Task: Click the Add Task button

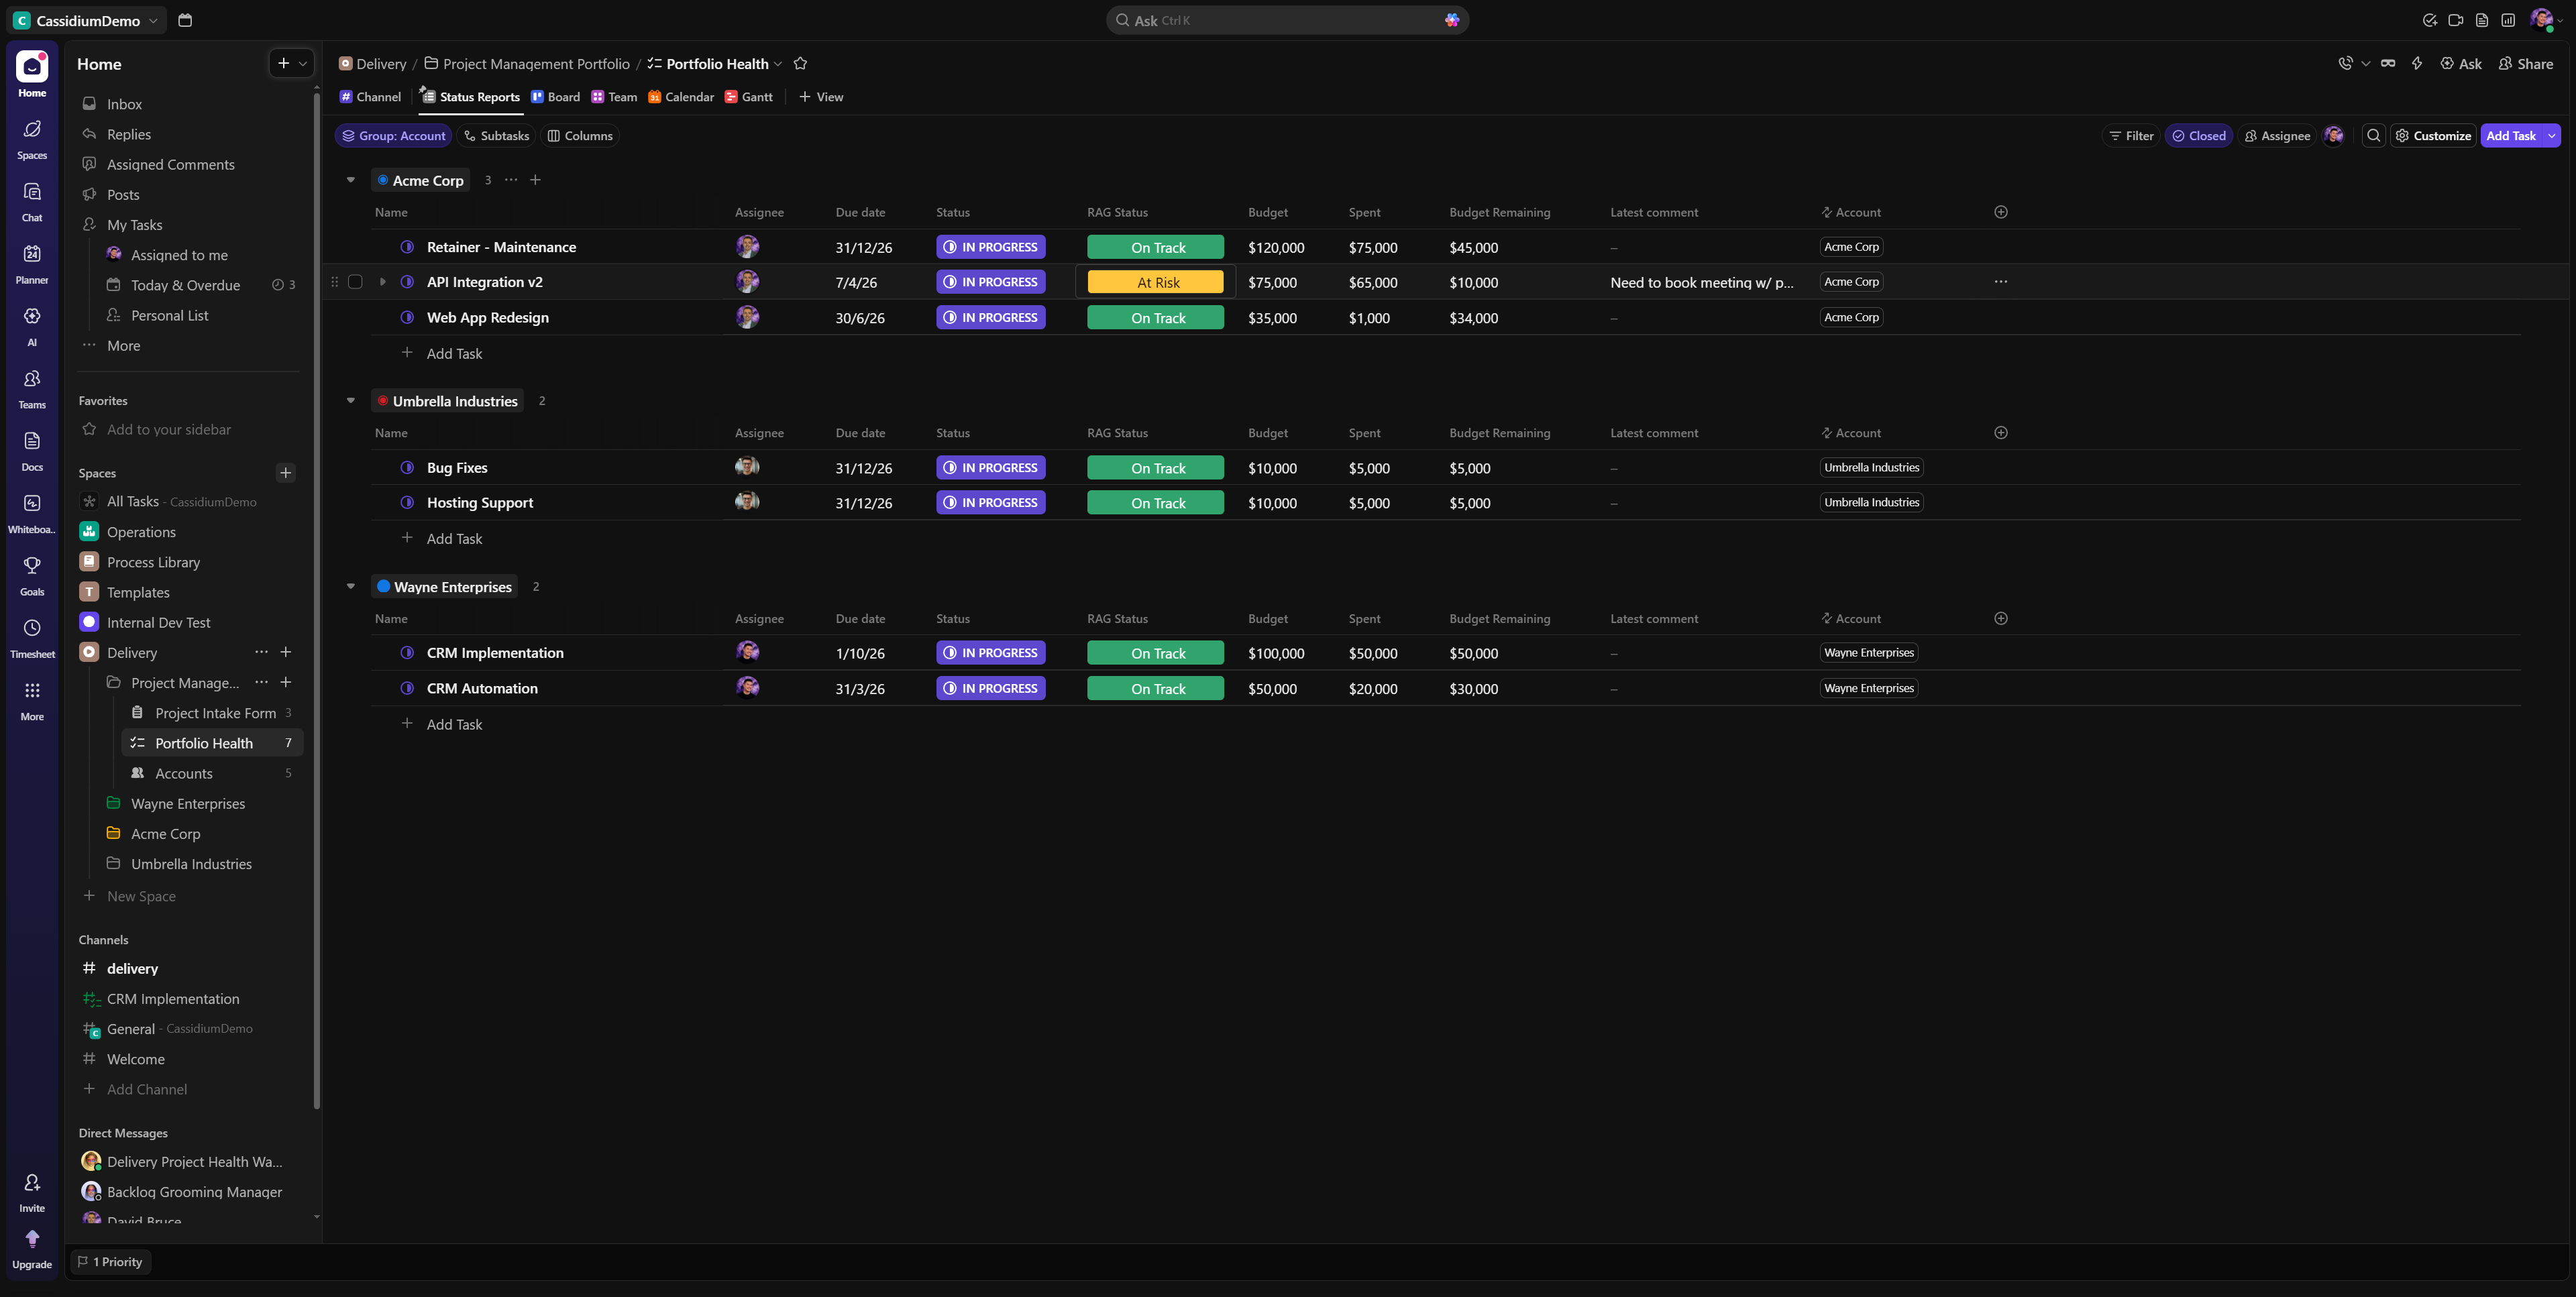Action: [x=2511, y=136]
